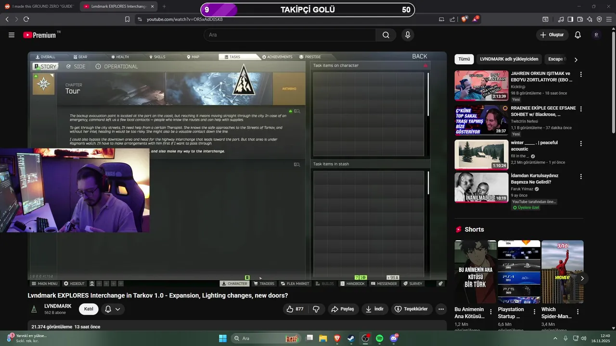Expand hidden system tray icons chevron
Image resolution: width=616 pixels, height=346 pixels.
tap(556, 338)
